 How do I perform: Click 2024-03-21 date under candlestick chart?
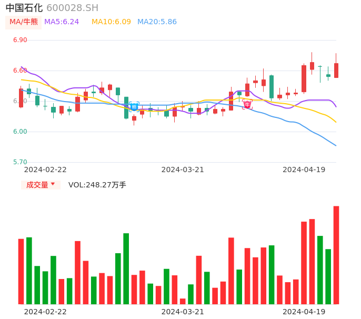183,170
